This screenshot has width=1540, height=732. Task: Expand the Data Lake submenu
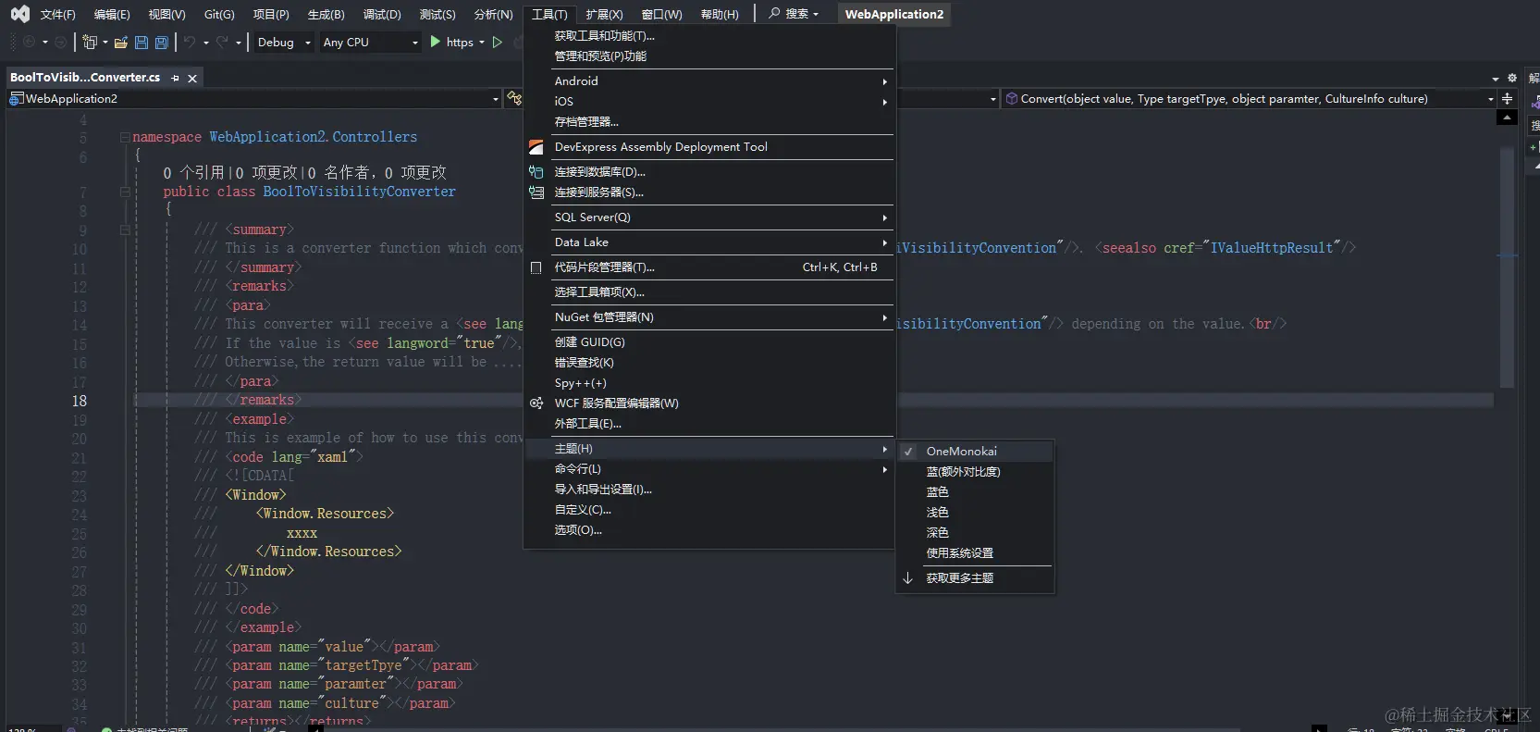pyautogui.click(x=708, y=242)
